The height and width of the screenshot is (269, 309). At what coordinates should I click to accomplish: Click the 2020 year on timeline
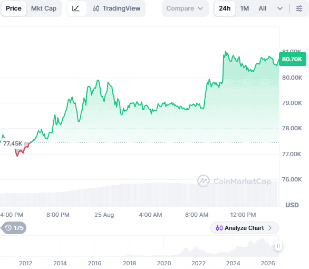[164, 263]
